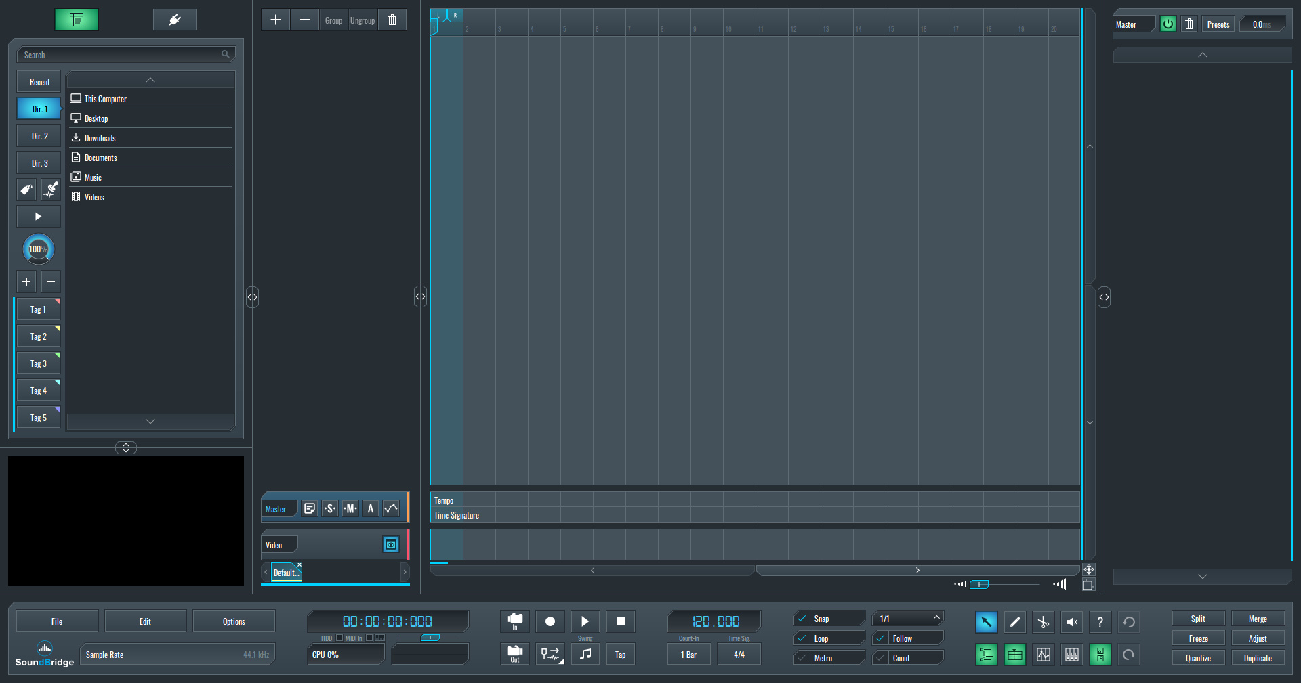Select the Mute speaker tool
Viewport: 1301px width, 683px height.
pyautogui.click(x=1071, y=622)
